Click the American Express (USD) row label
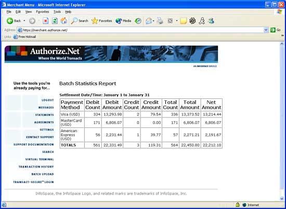286x209 pixels. 69,135
